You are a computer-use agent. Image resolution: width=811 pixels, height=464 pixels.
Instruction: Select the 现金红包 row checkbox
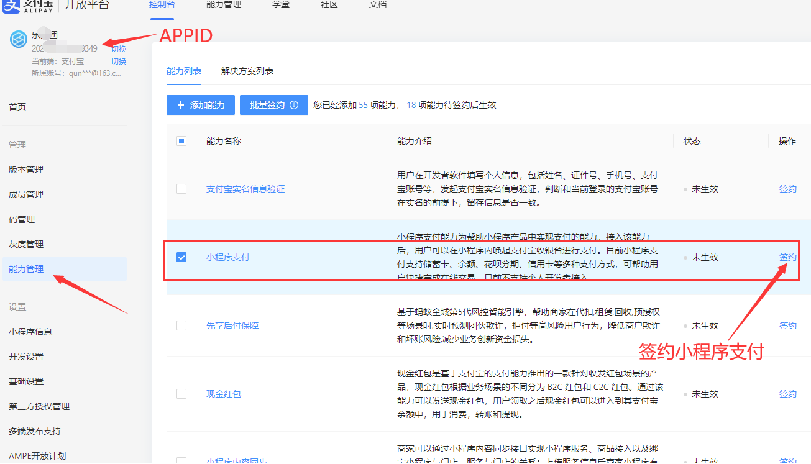[x=181, y=394]
